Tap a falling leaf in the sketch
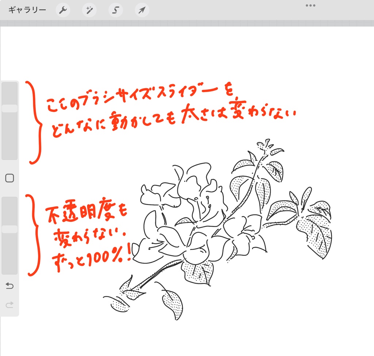374x356 pixels. click(x=172, y=303)
